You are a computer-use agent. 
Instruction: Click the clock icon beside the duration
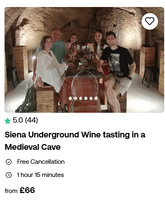9,175
